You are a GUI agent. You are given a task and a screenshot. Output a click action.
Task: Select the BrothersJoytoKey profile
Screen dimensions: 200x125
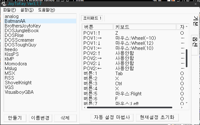point(40,26)
